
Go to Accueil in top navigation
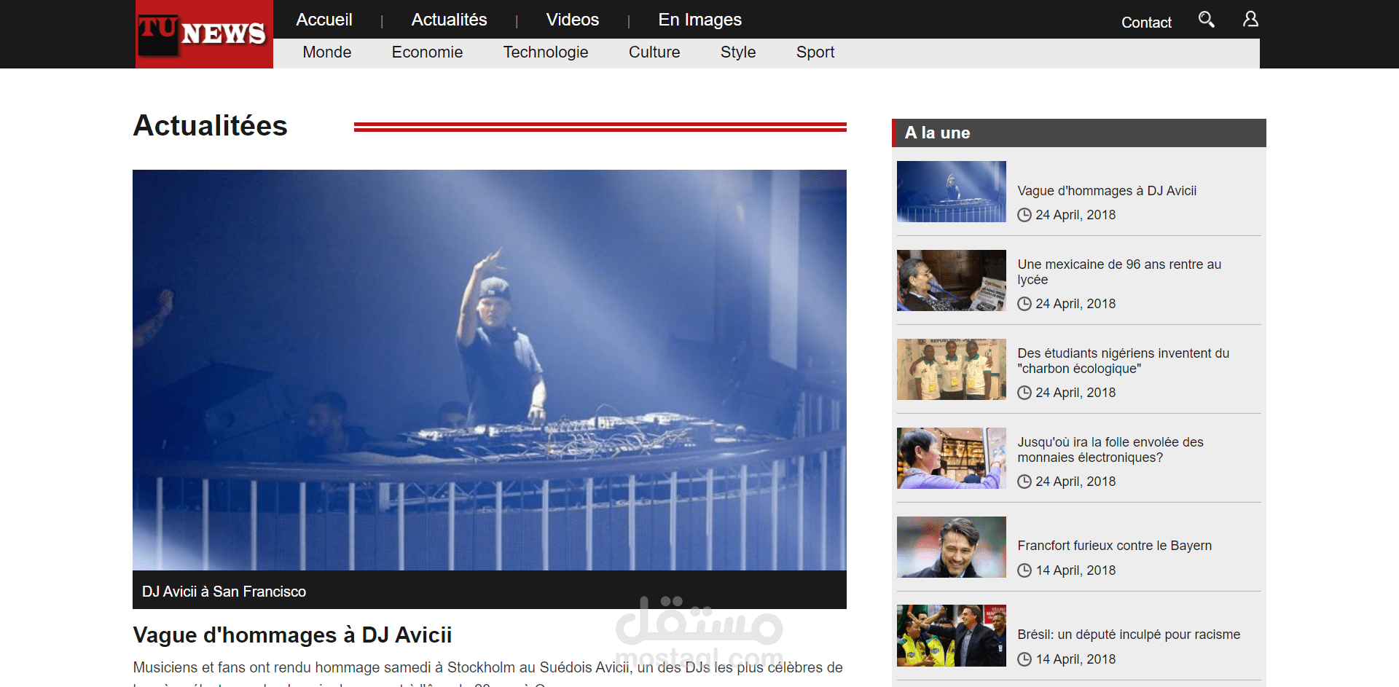[324, 20]
